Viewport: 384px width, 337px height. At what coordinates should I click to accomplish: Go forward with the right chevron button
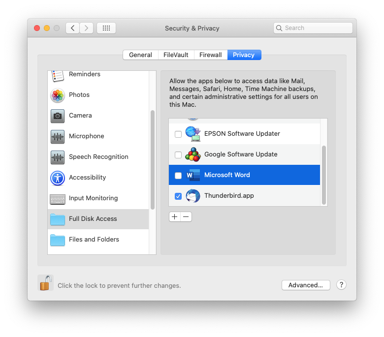pyautogui.click(x=86, y=28)
